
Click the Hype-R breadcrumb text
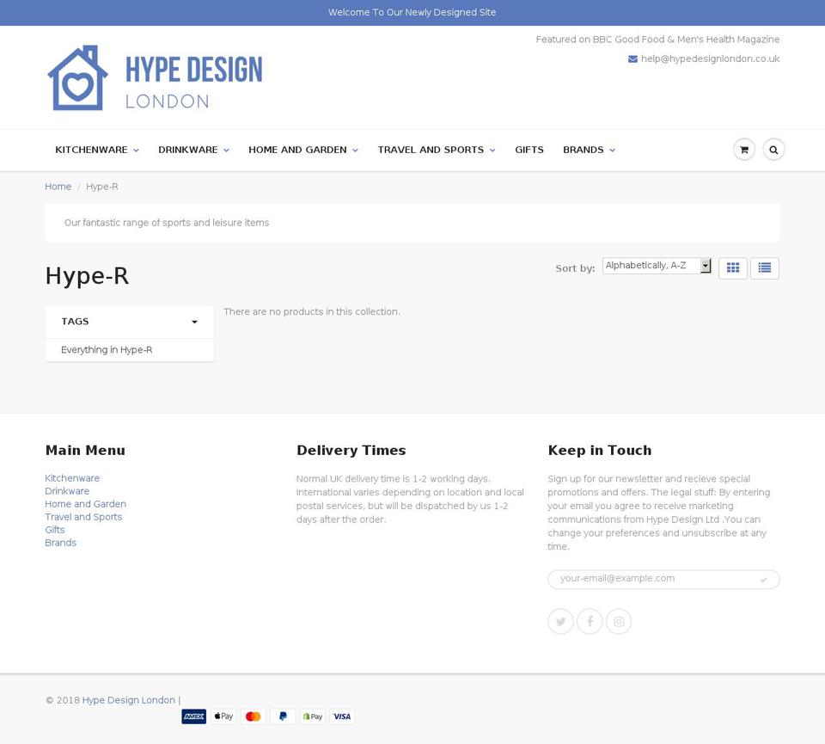pyautogui.click(x=102, y=187)
